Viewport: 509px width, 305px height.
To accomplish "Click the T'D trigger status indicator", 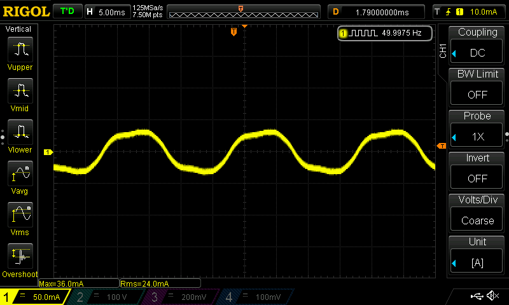I will tap(67, 11).
